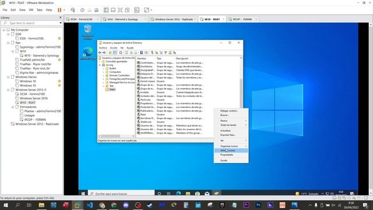Toggle favorite star for TrueNAS admin/fer
This screenshot has height=210, width=373.
pos(59,60)
